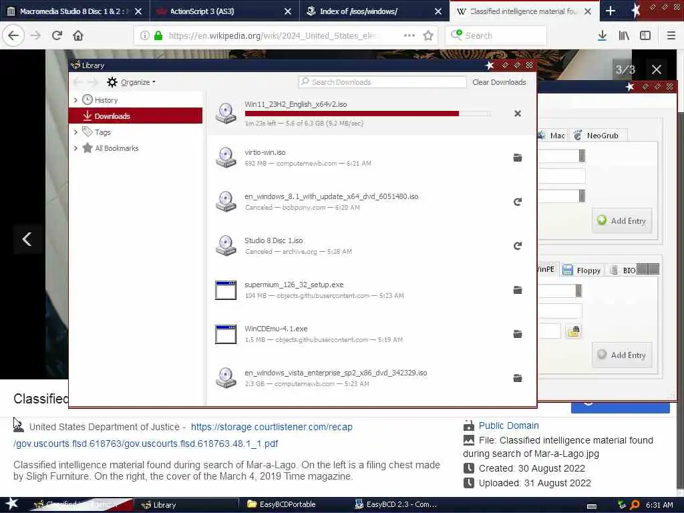Screen dimensions: 684x513
Task: Close the Classified intelligence material tab
Action: tap(588, 11)
